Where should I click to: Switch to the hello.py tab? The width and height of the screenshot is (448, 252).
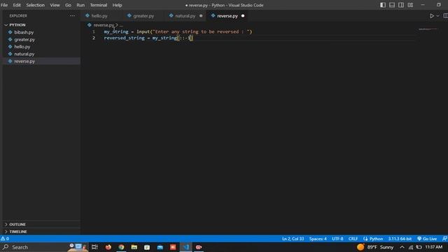tap(99, 15)
